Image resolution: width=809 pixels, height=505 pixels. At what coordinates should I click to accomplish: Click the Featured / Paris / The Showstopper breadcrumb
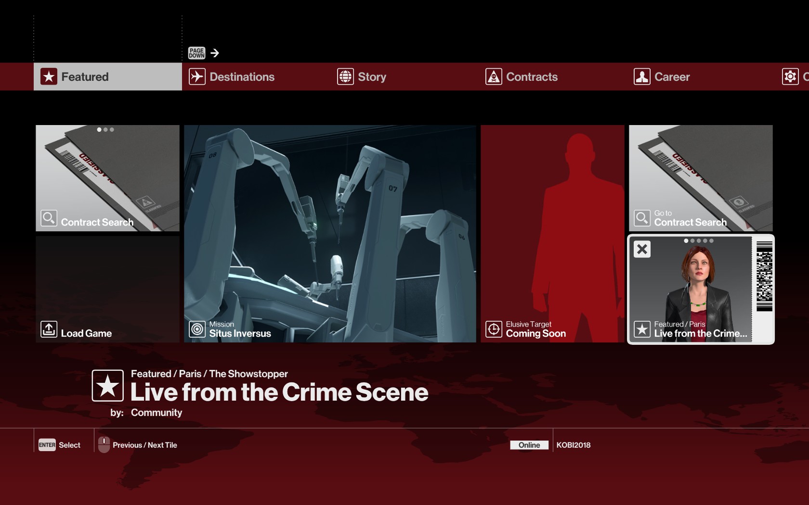click(209, 374)
